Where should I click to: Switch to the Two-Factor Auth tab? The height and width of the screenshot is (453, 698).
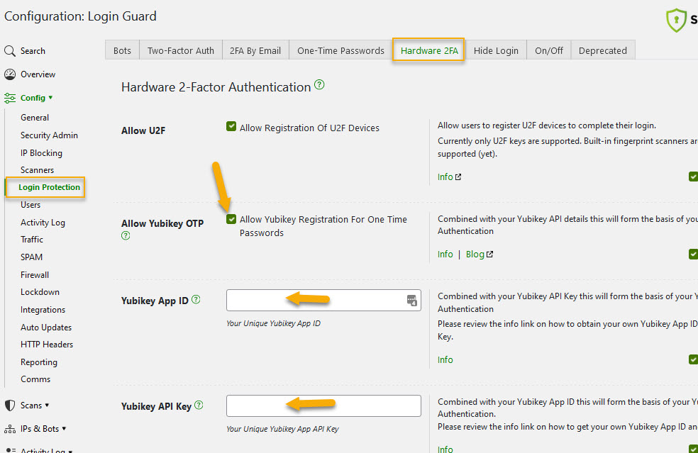pyautogui.click(x=180, y=50)
